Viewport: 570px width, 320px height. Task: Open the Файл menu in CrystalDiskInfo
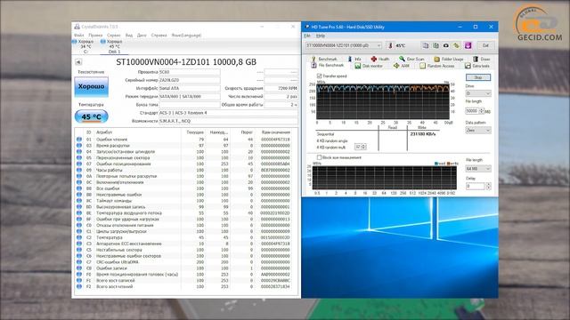(x=79, y=36)
